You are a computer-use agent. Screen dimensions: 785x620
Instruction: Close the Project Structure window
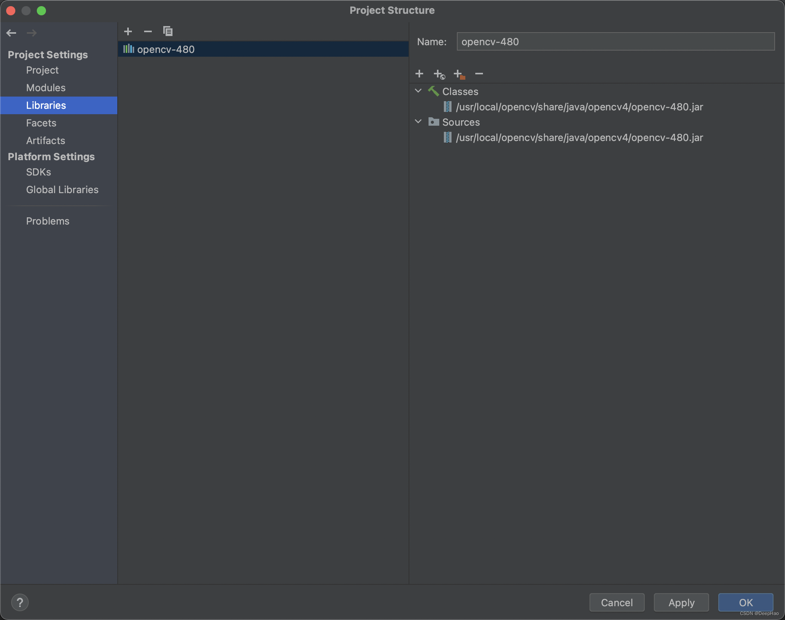[11, 10]
